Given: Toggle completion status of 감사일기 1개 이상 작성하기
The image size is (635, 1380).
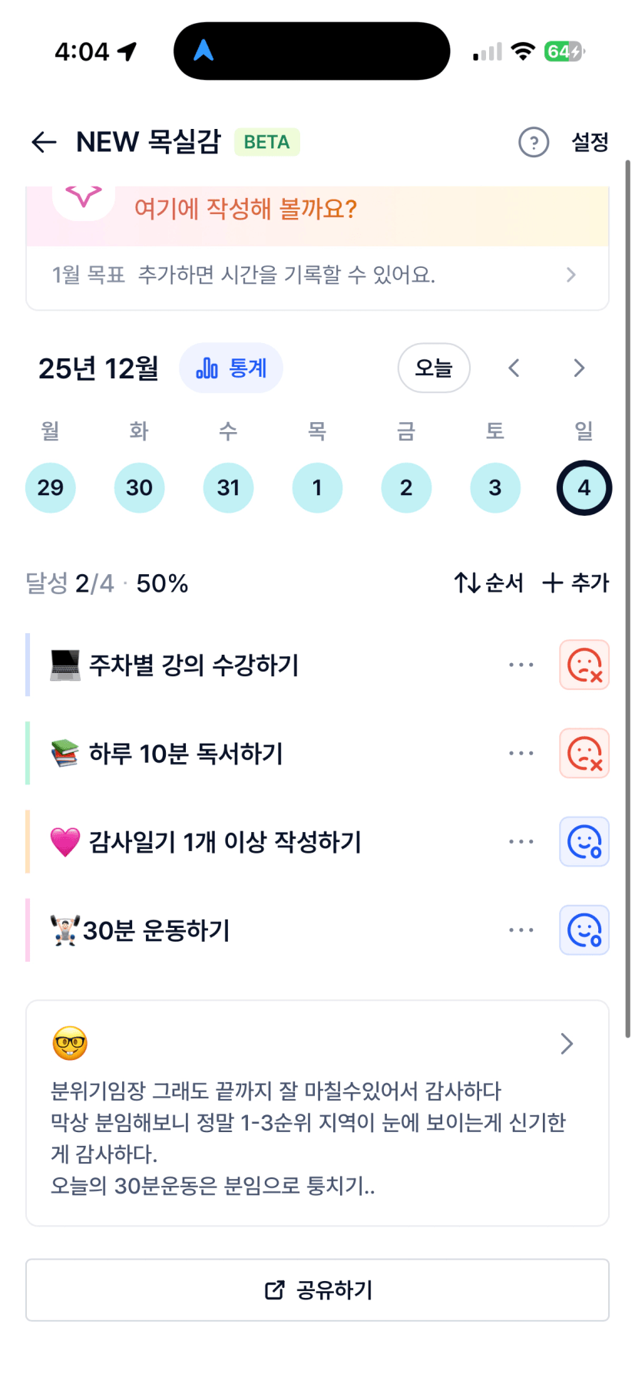Looking at the screenshot, I should tap(584, 842).
